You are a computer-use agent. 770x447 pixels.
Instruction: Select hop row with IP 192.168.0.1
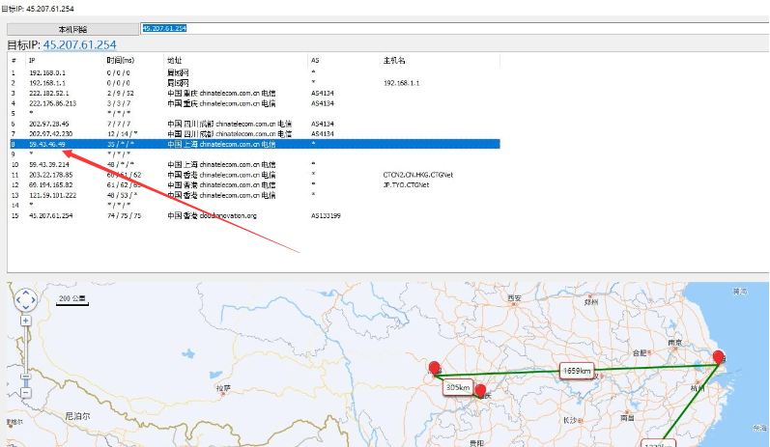[x=255, y=72]
